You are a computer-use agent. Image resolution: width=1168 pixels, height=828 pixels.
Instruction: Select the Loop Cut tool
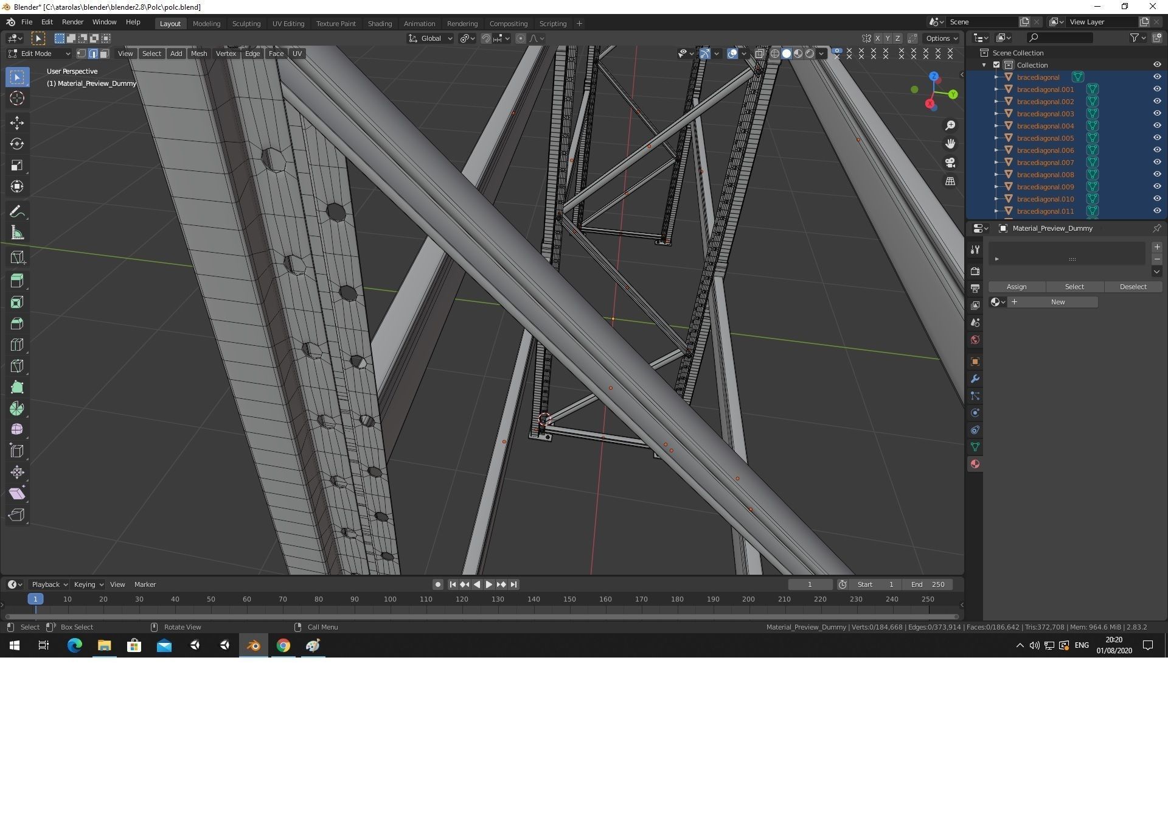(17, 345)
